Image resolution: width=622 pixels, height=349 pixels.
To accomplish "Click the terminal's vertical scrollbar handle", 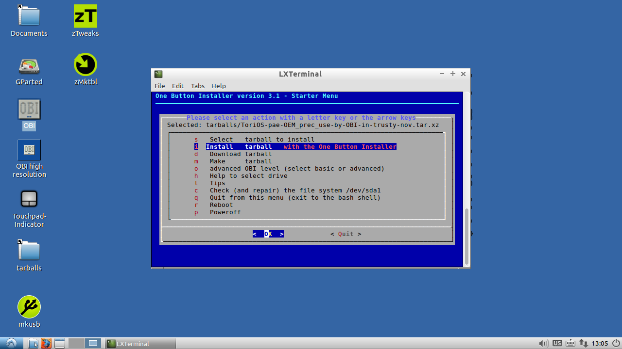I will pos(466,237).
